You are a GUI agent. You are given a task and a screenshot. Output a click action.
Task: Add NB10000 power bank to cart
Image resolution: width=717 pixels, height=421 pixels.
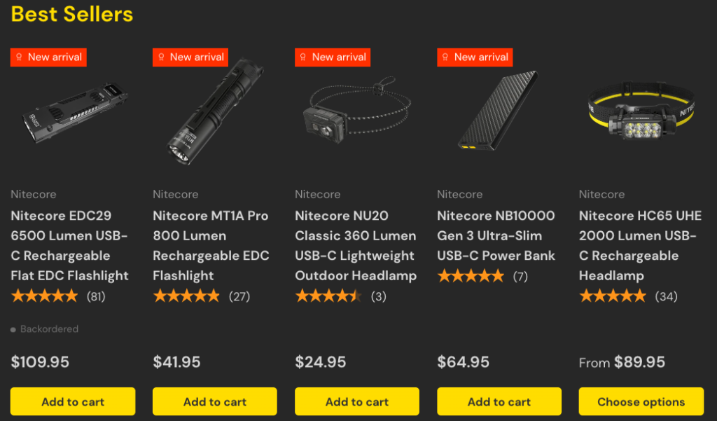(x=499, y=401)
